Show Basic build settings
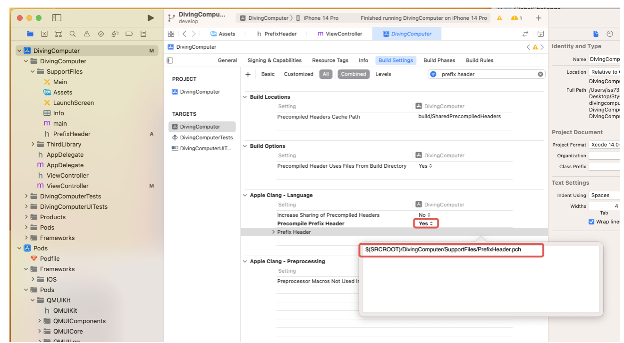The height and width of the screenshot is (343, 624). point(268,74)
